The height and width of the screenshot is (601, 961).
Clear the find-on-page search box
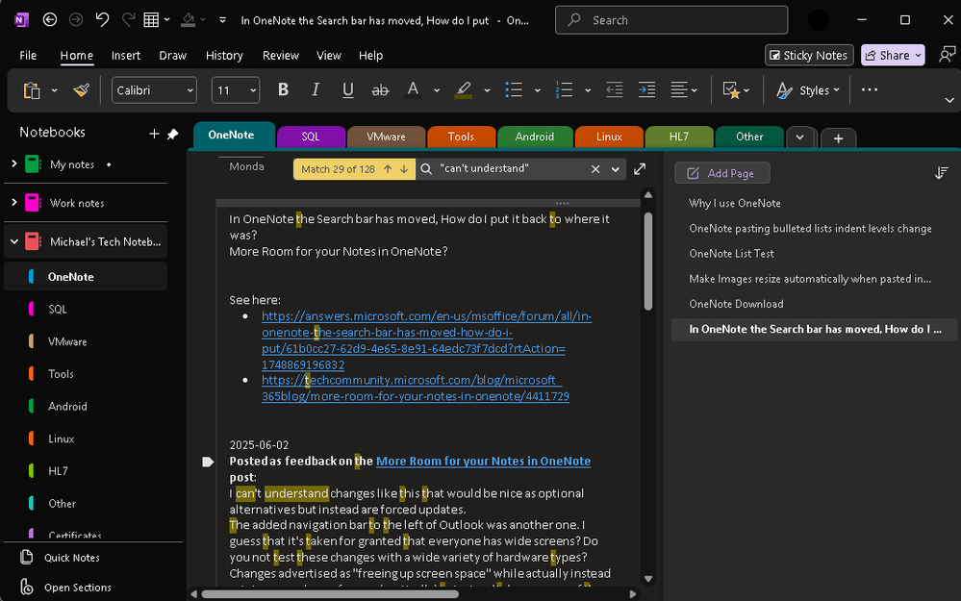click(x=595, y=169)
